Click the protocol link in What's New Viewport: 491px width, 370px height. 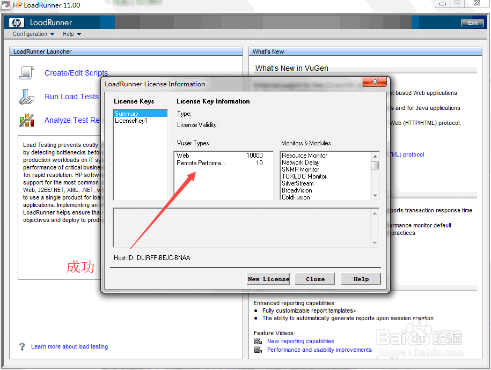(407, 154)
